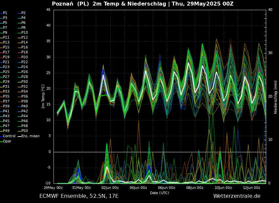Click the "P1" legend entry
Viewport: 279px width, 203px height.
(x=4, y=13)
